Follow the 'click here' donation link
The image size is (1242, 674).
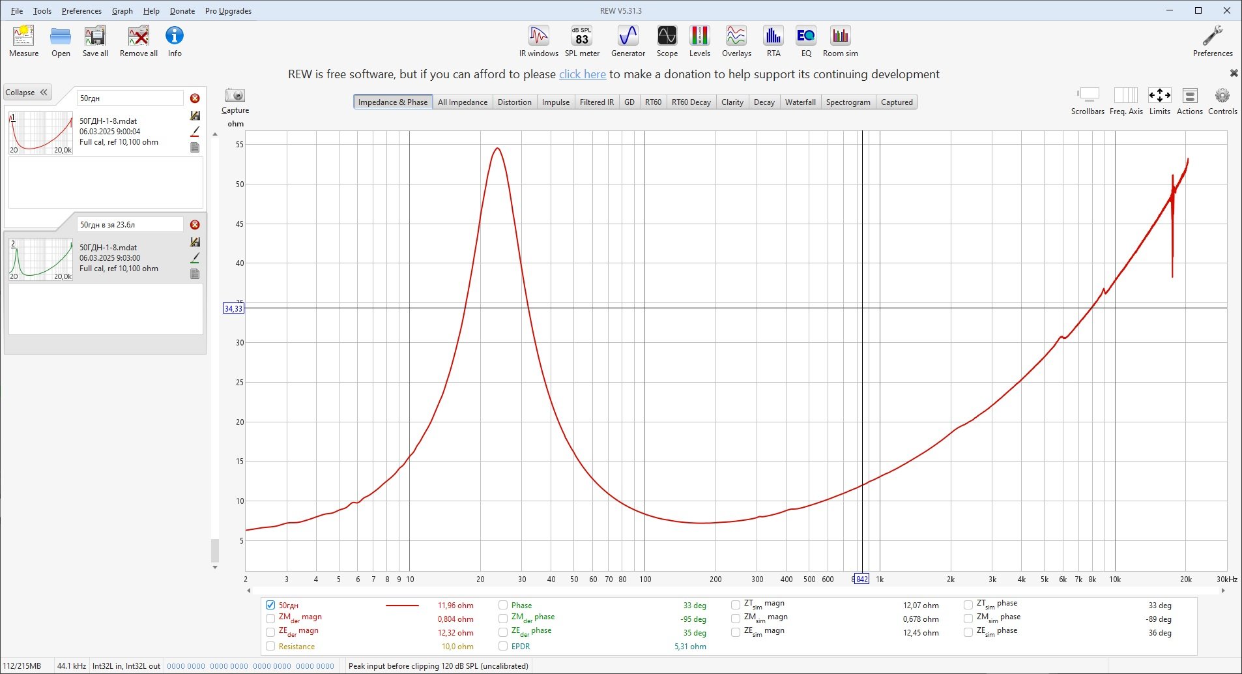click(x=582, y=74)
